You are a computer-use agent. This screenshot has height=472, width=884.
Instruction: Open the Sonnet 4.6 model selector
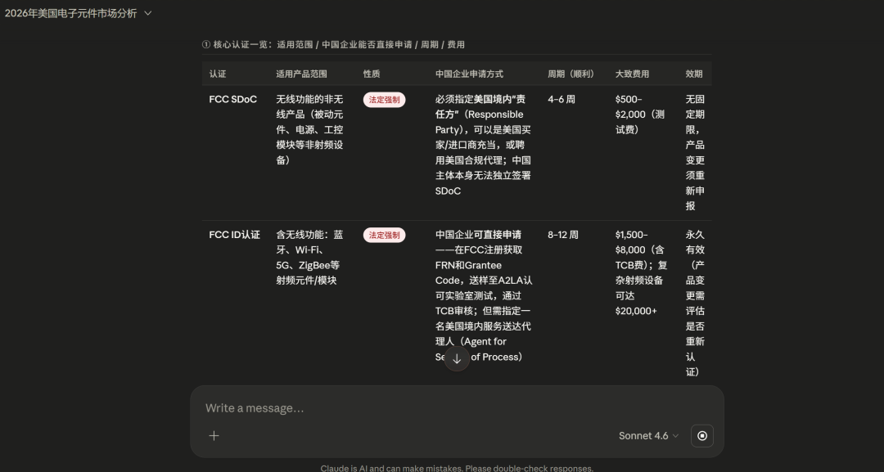coord(648,435)
